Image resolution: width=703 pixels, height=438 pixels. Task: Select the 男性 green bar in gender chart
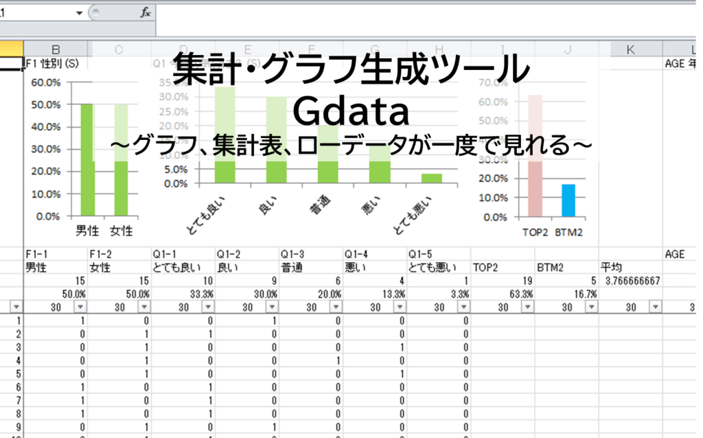(87, 160)
